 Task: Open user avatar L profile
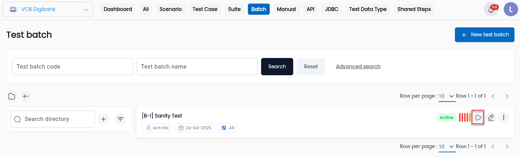(x=511, y=9)
